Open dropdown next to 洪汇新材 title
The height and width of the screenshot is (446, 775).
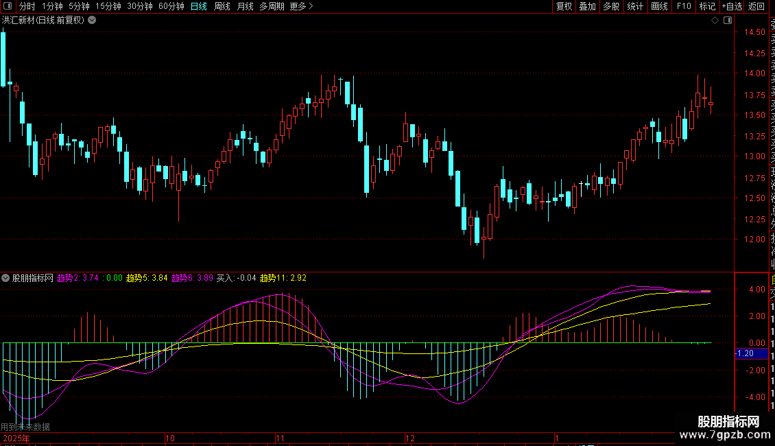coord(92,21)
